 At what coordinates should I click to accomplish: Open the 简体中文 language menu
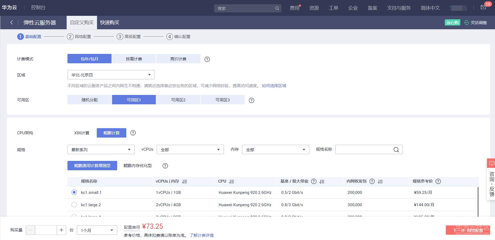click(430, 8)
